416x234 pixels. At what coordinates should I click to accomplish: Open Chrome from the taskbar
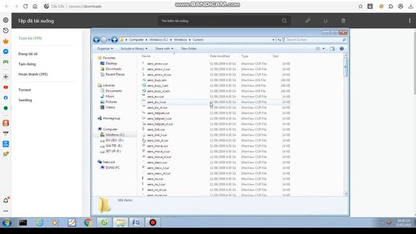88,222
